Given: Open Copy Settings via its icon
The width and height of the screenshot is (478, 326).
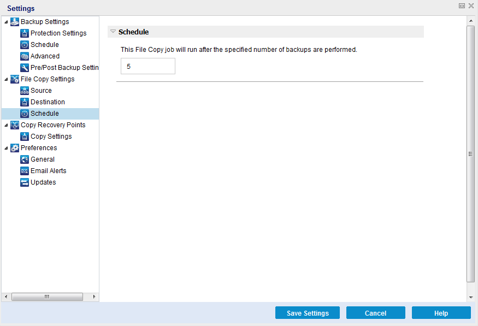Looking at the screenshot, I should tap(24, 136).
